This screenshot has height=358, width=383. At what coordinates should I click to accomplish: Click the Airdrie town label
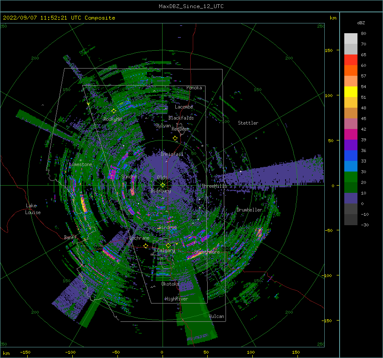click(168, 227)
